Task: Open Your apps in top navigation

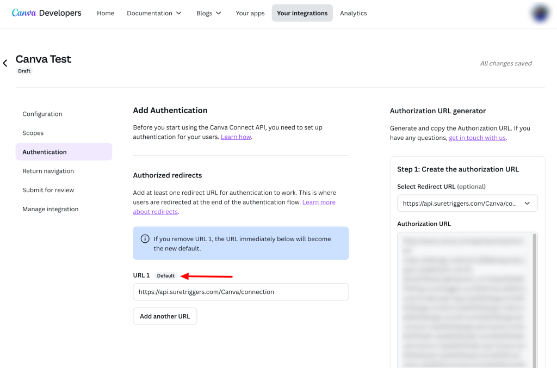Action: (250, 13)
